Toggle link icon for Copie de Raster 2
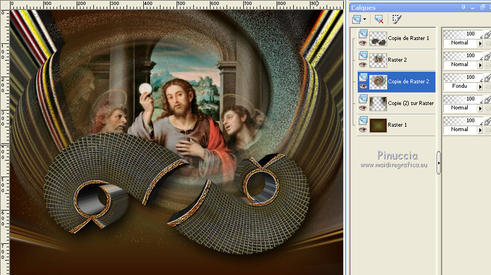 click(487, 78)
